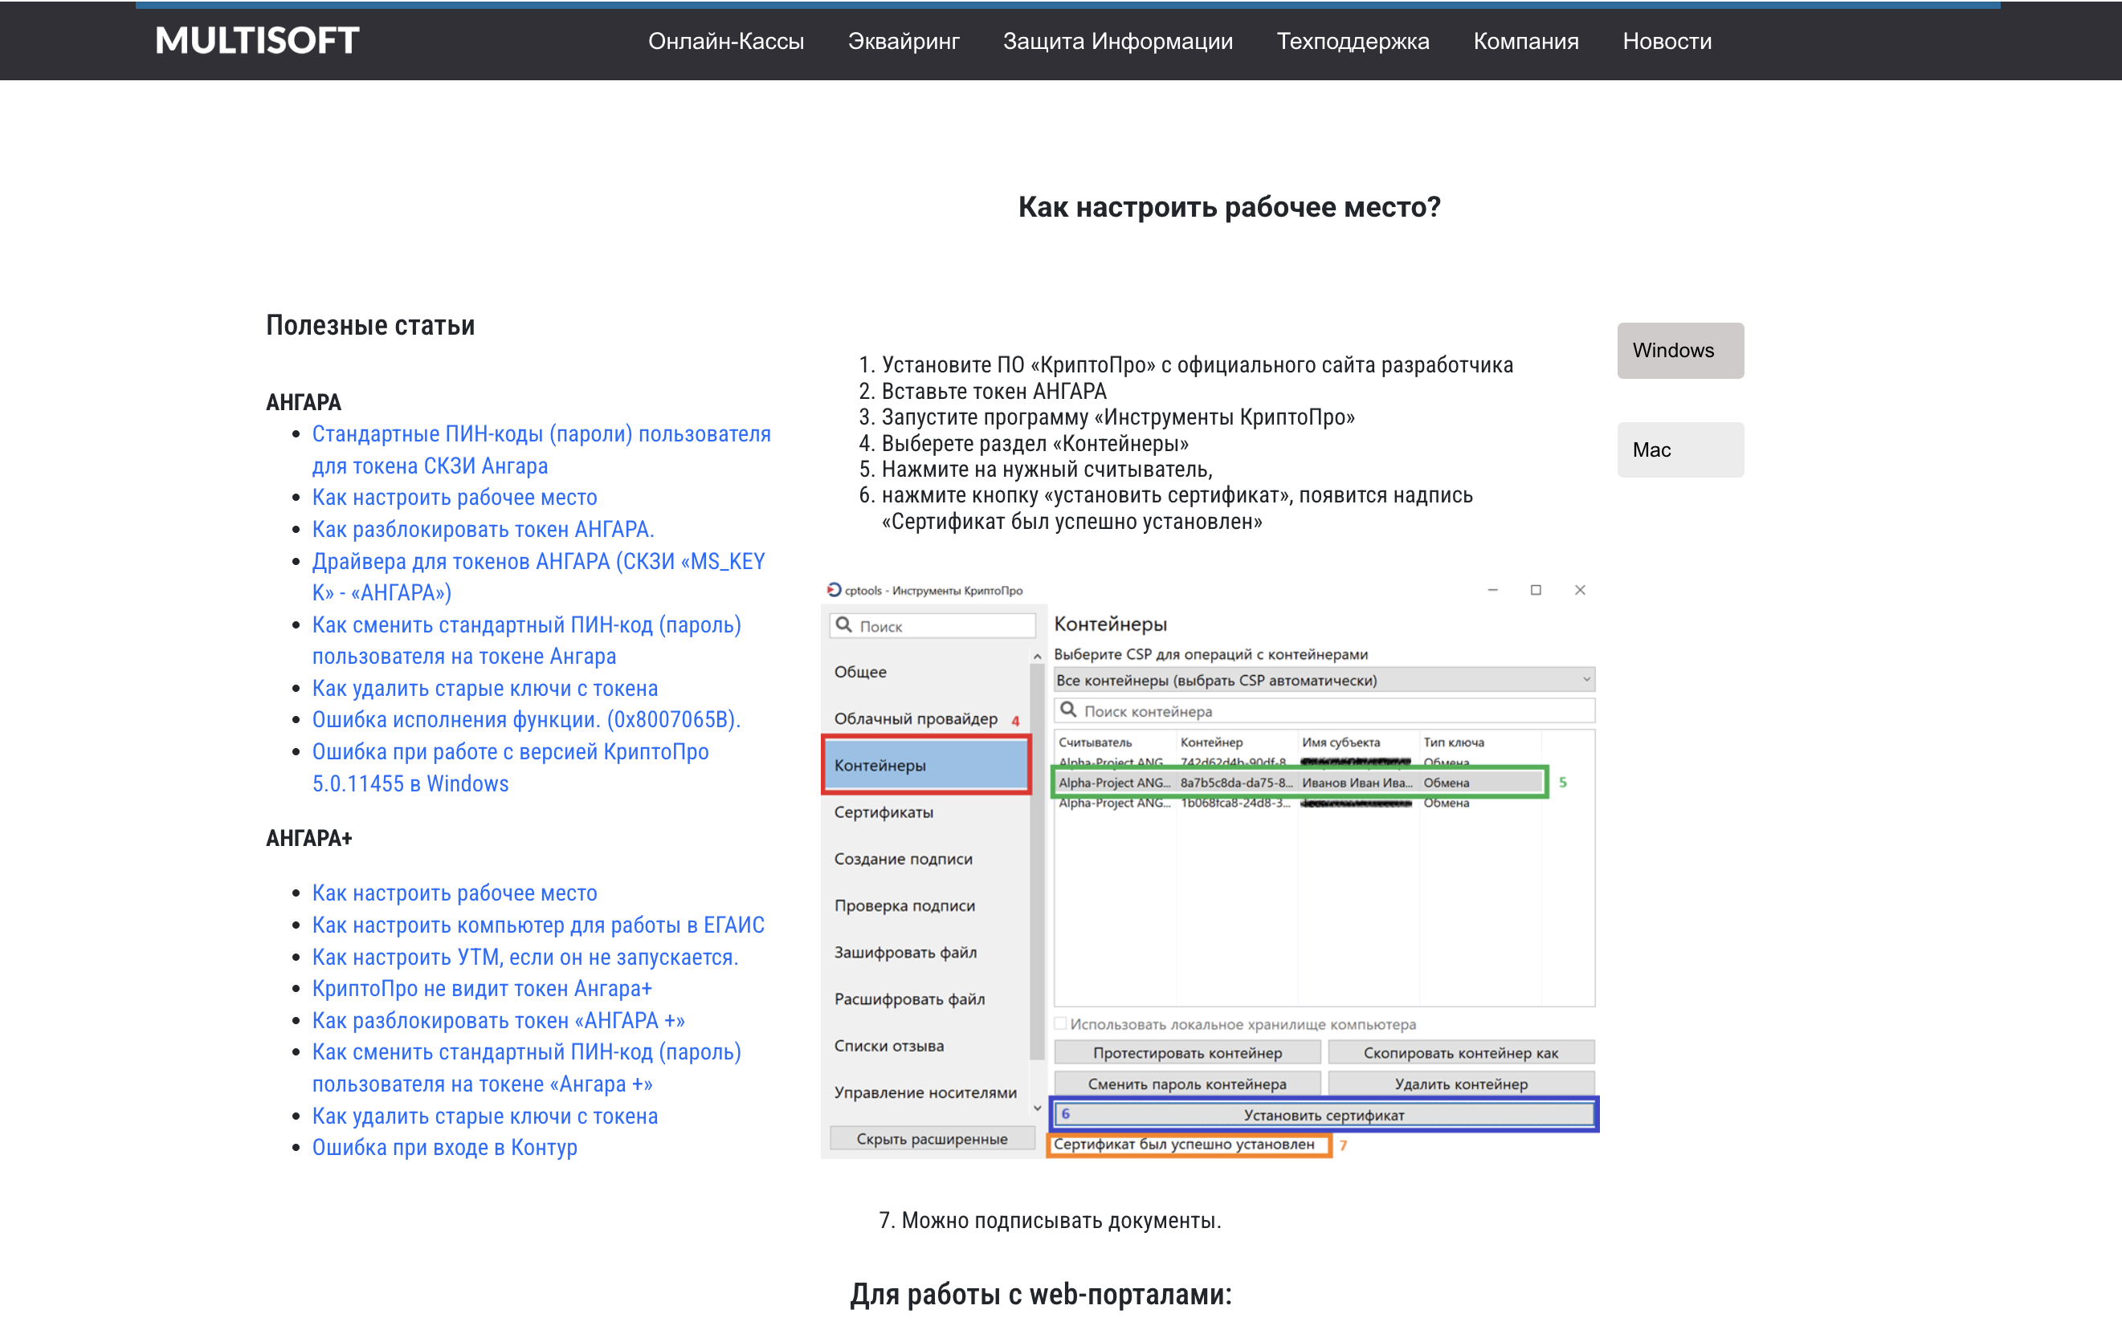Open Ошибка исполнения функции (0x8007065B) link
The image size is (2122, 1334).
pos(526,720)
